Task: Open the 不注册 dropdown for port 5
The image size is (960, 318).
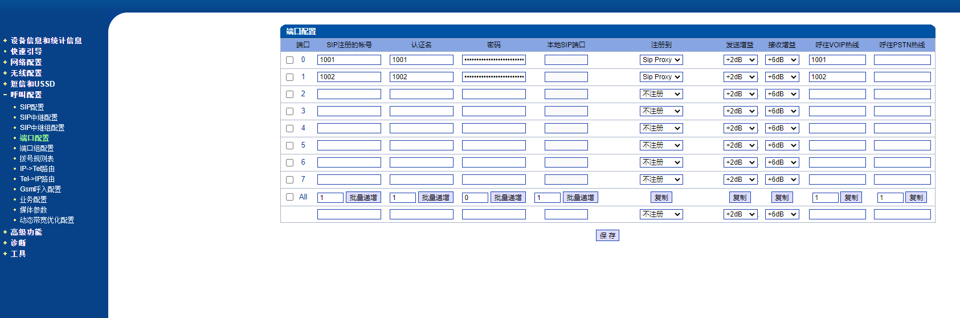Action: [x=661, y=145]
